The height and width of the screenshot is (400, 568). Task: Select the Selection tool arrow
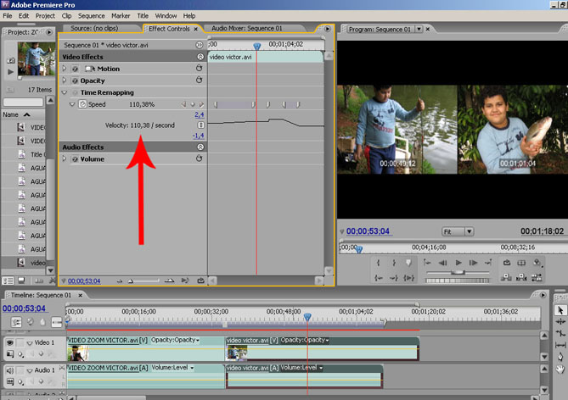pyautogui.click(x=560, y=311)
